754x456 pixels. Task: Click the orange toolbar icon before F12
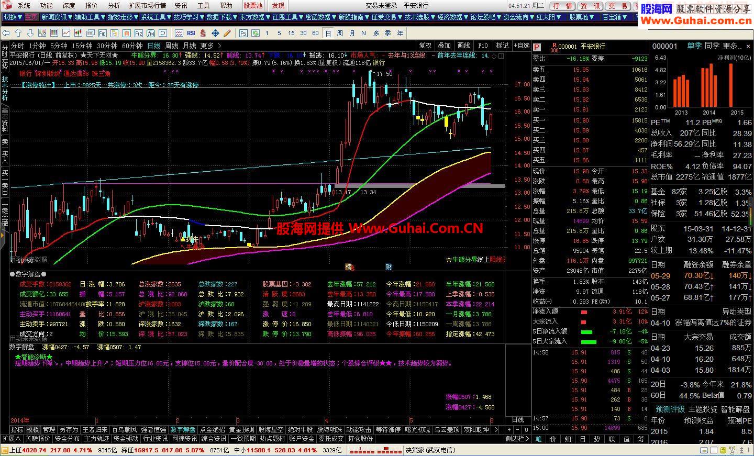[x=127, y=33]
